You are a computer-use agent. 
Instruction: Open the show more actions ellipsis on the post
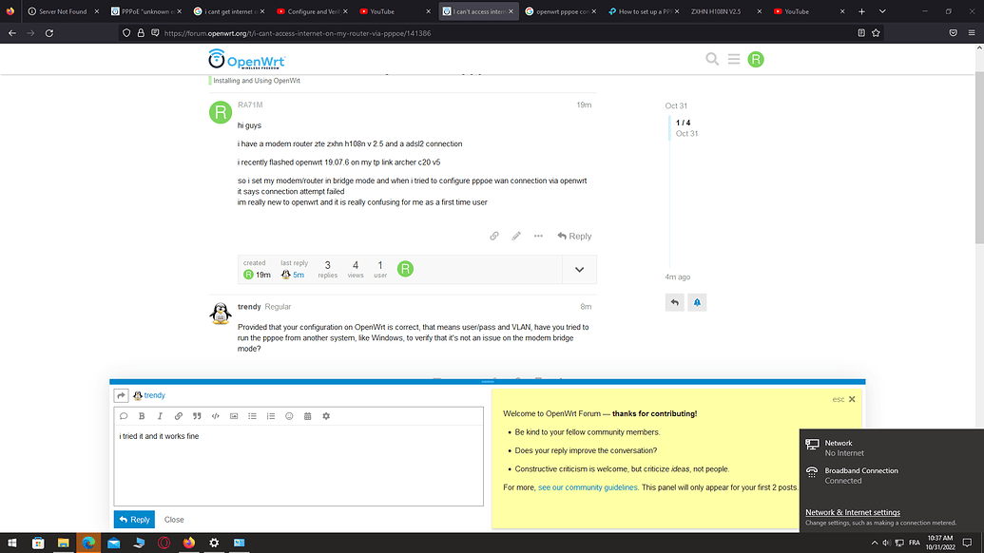(538, 236)
